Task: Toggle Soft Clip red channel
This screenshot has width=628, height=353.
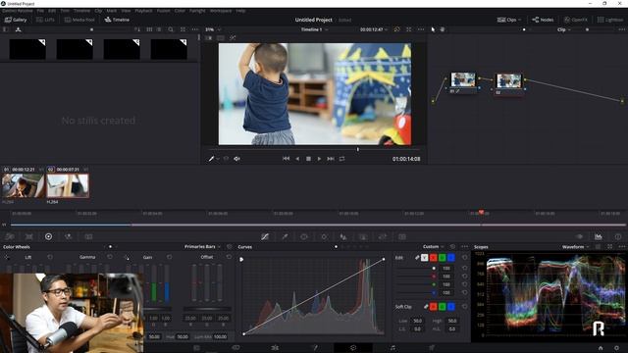Action: click(x=434, y=307)
